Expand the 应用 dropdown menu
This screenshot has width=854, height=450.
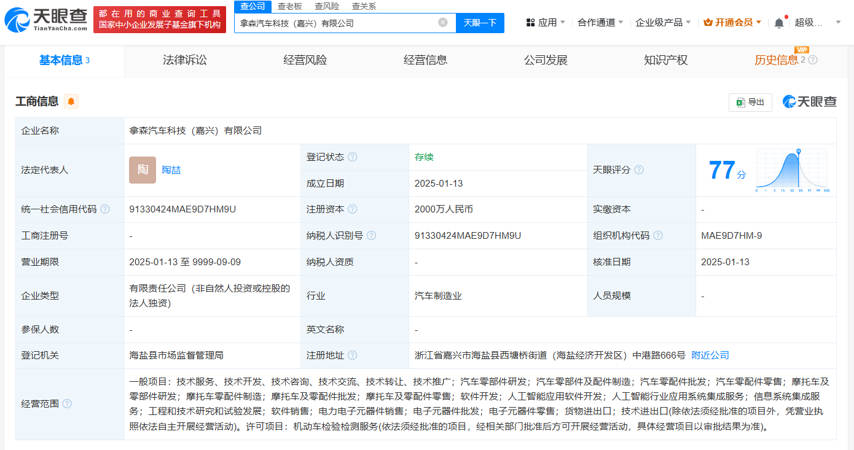coord(546,23)
